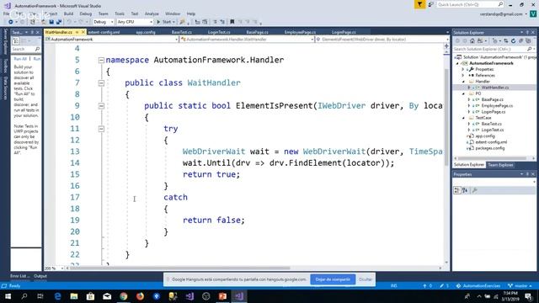Open the Output tab

(x=40, y=276)
